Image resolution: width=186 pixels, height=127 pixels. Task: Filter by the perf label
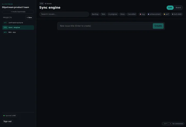[166, 14]
